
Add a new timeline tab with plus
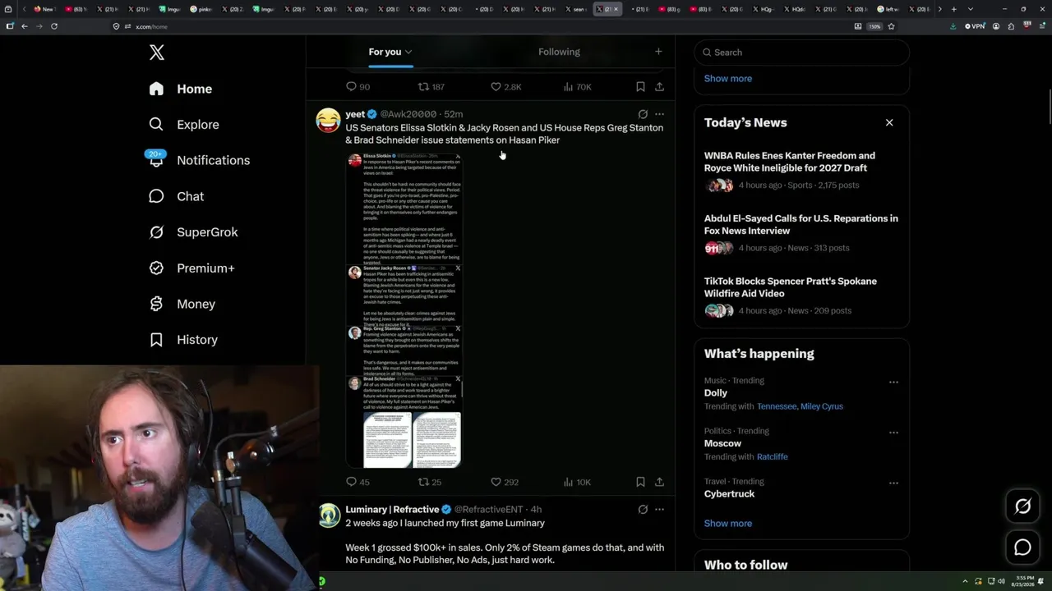tap(658, 52)
